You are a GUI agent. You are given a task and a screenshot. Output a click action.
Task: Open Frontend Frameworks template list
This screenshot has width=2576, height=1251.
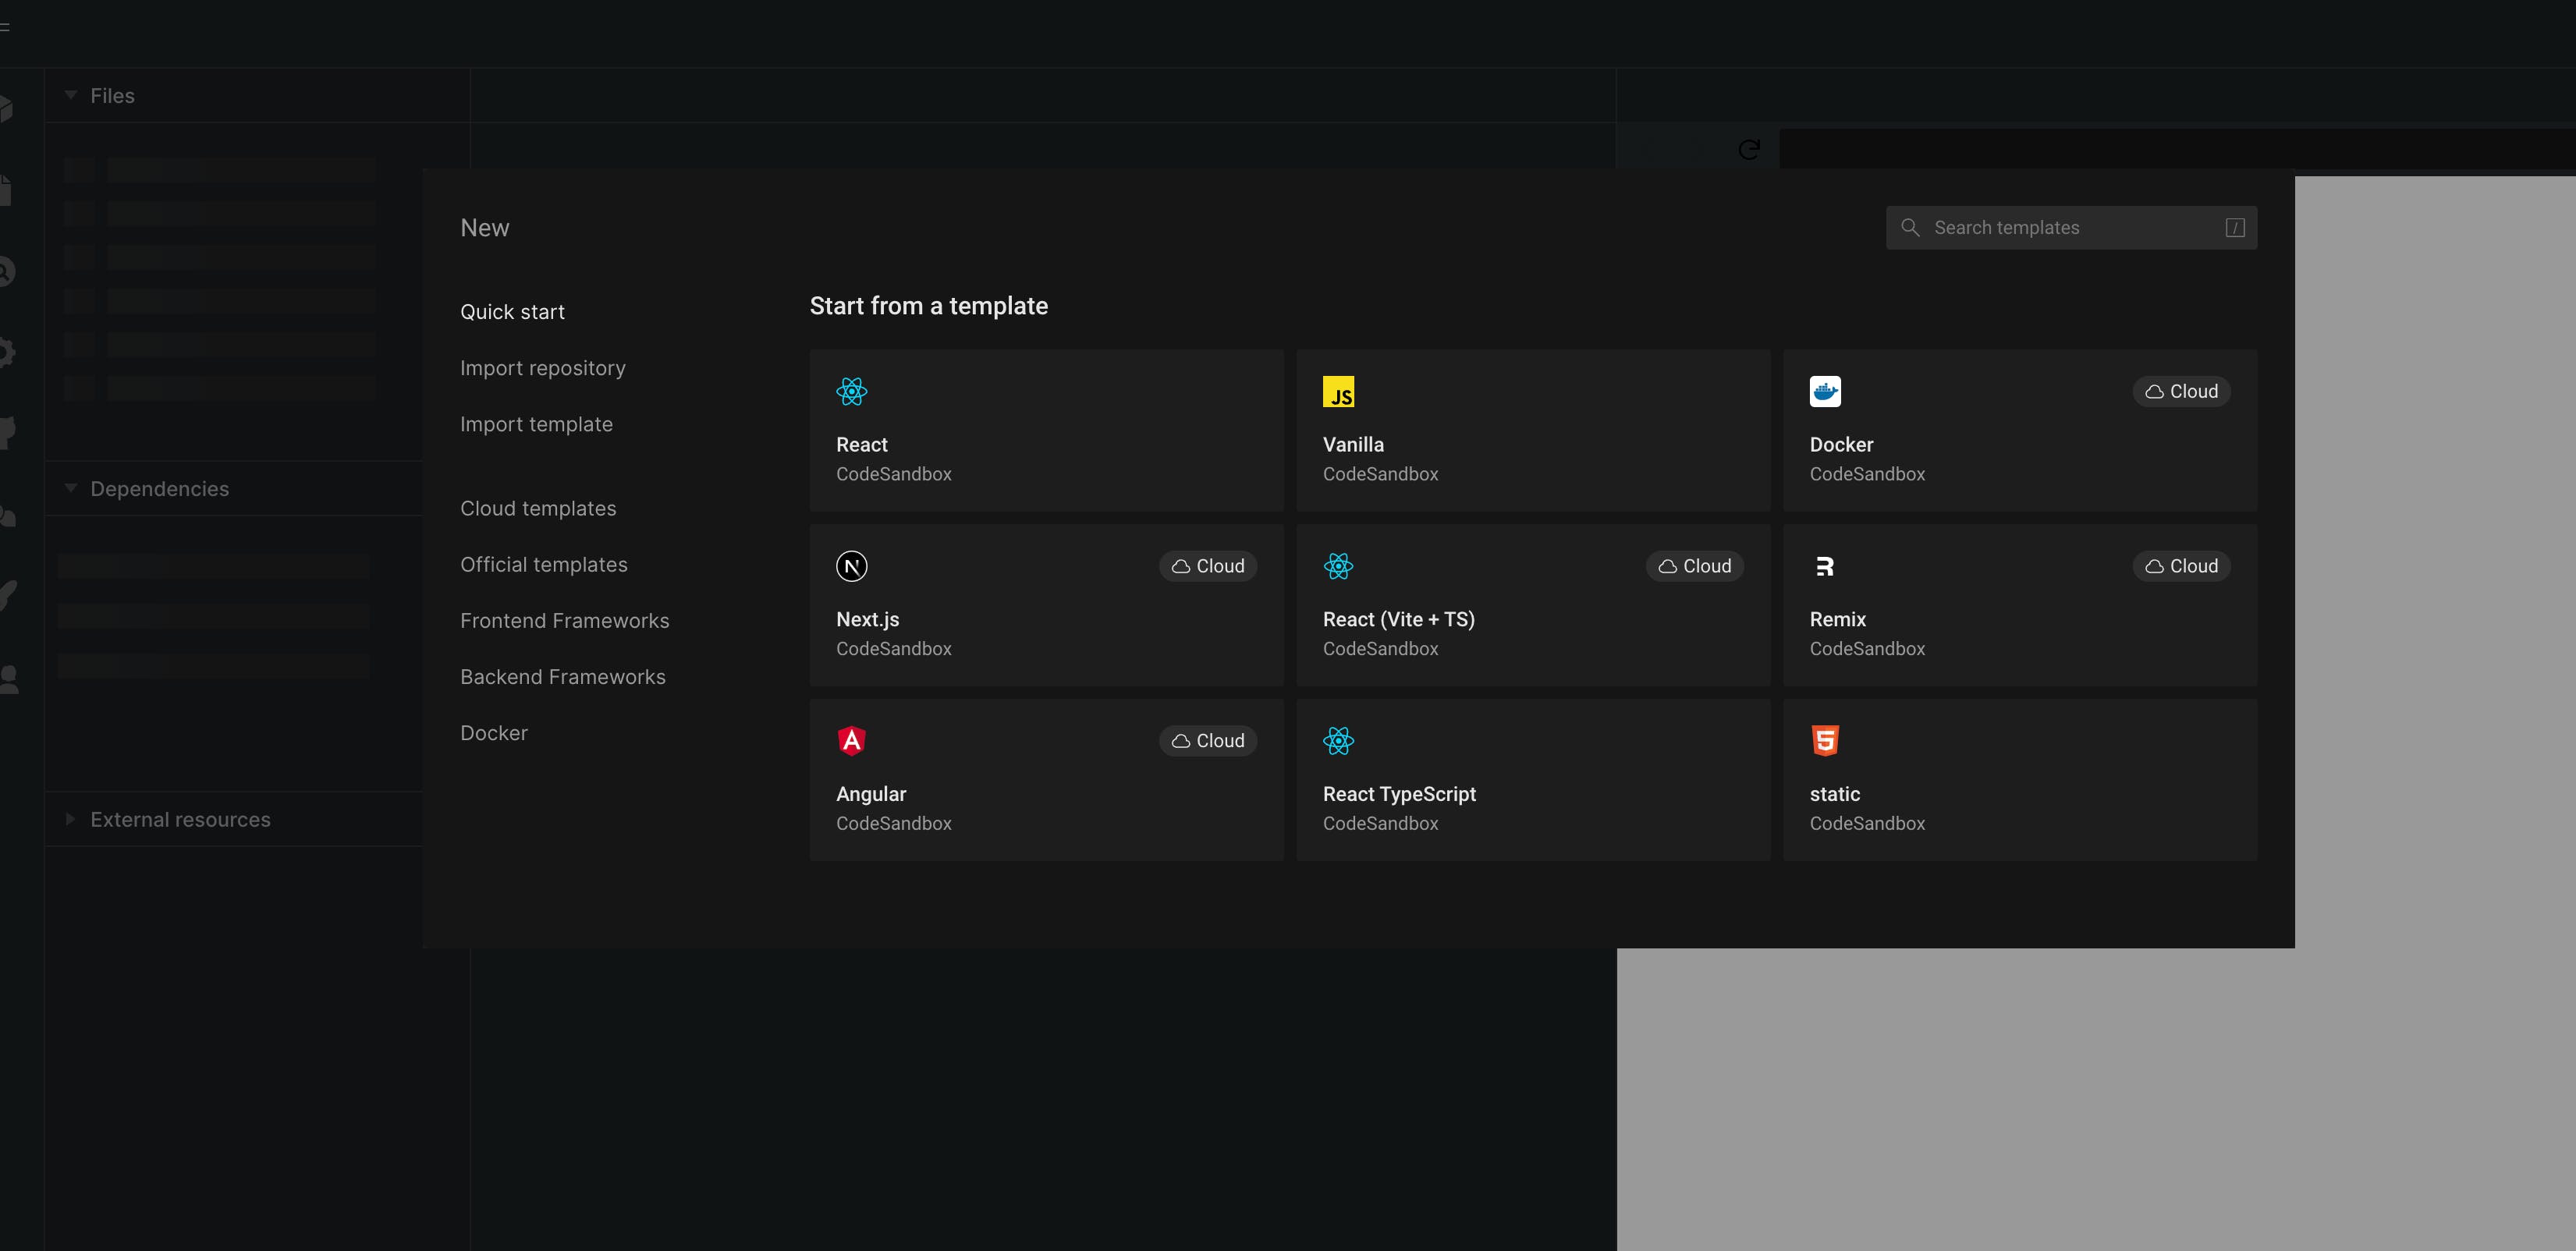click(564, 620)
